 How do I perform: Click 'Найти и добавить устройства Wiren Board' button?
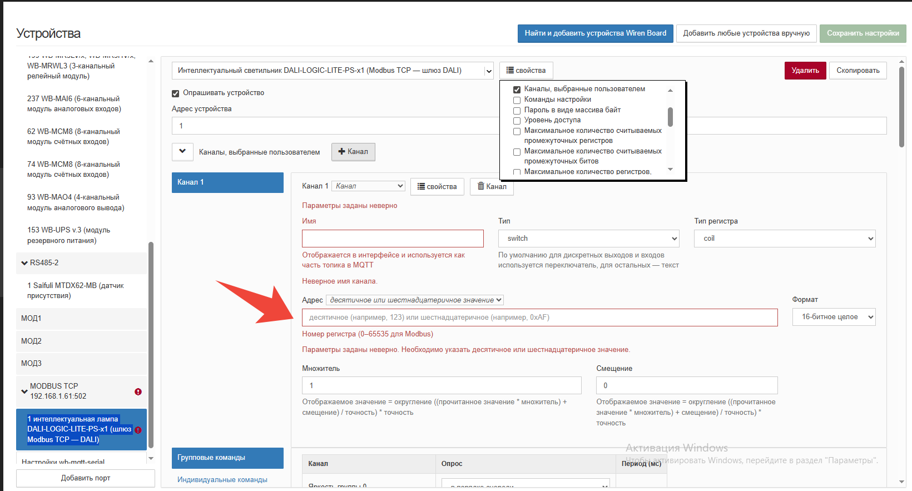coord(596,33)
